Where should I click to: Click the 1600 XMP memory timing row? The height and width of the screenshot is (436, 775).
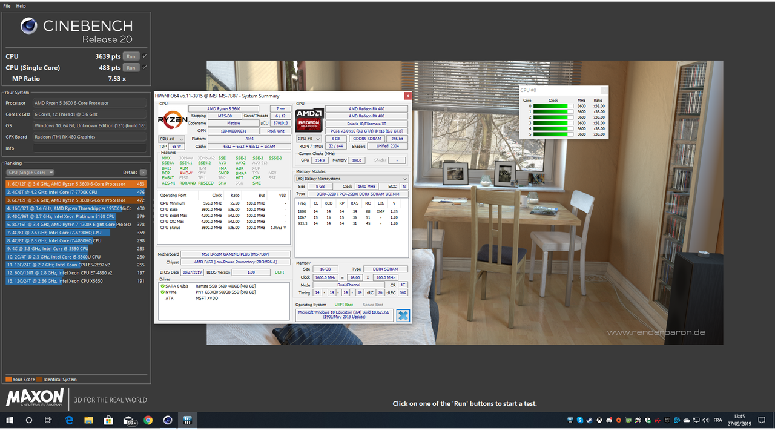click(351, 211)
